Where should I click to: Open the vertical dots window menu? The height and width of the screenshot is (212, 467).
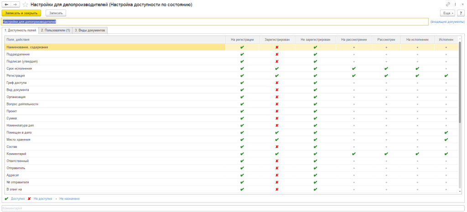(455, 5)
